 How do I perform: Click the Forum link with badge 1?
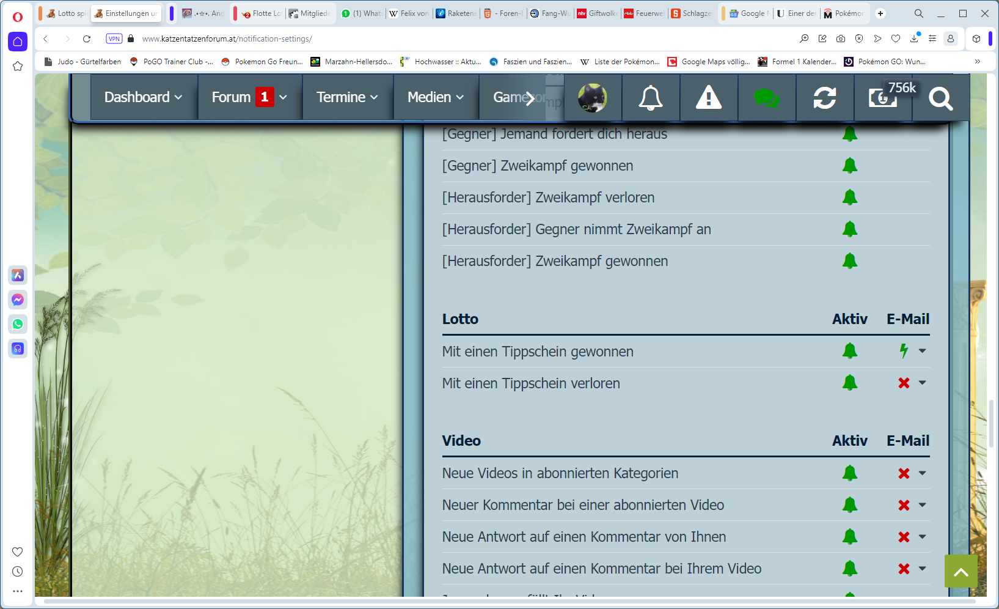pos(232,97)
